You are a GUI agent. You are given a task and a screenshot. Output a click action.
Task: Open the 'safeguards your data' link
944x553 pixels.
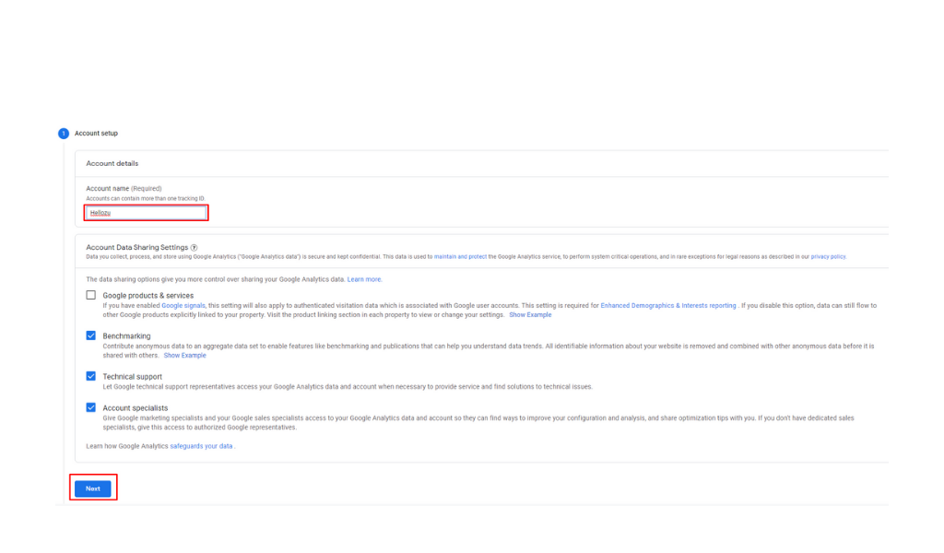tap(201, 446)
